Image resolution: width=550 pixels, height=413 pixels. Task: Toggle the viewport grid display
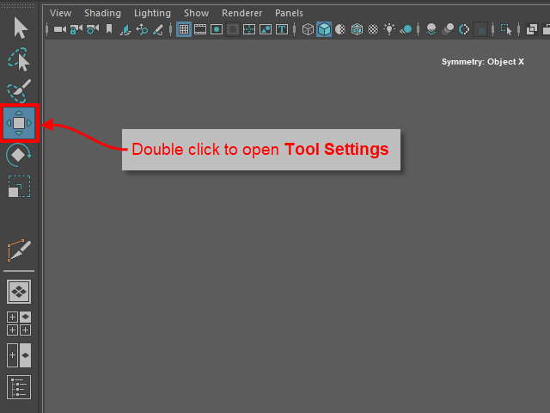pyautogui.click(x=183, y=29)
